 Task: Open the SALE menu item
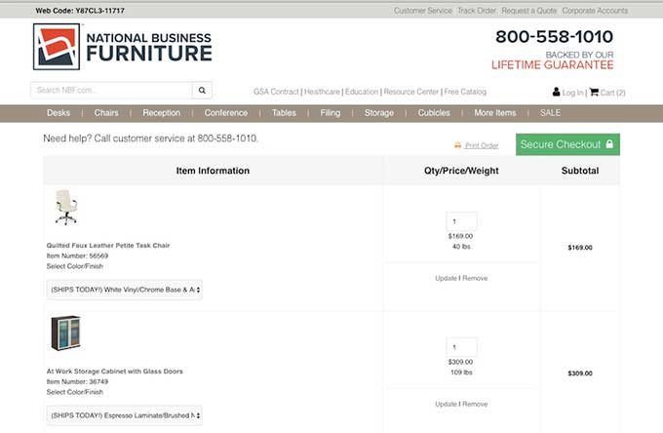(550, 113)
